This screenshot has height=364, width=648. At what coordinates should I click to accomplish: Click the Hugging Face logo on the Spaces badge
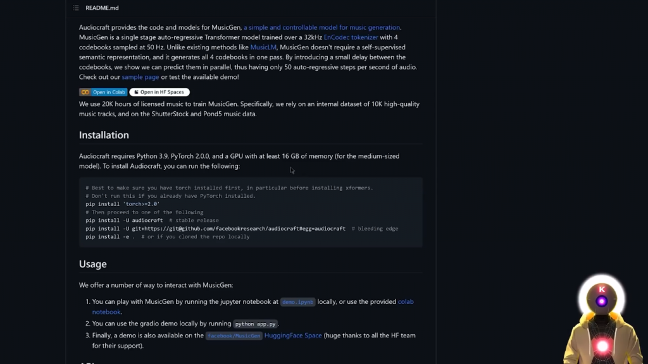click(x=136, y=92)
